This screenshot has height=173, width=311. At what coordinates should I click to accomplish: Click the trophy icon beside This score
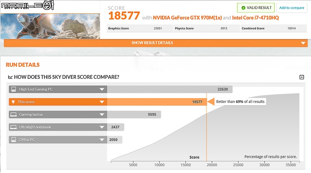(x=13, y=102)
